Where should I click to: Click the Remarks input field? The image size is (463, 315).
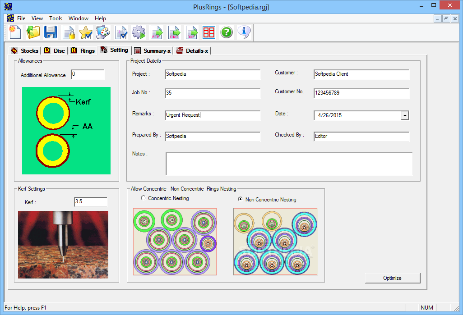click(x=213, y=115)
